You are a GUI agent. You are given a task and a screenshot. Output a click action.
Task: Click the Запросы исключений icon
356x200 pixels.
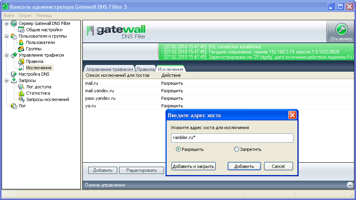point(21,99)
